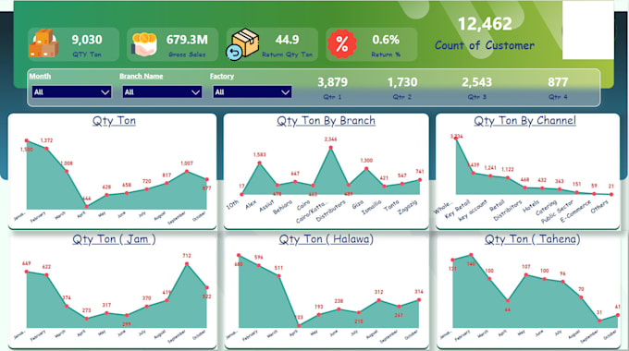The image size is (629, 351).
Task: Click the Qtr 2 value 1,730
Action: point(402,82)
